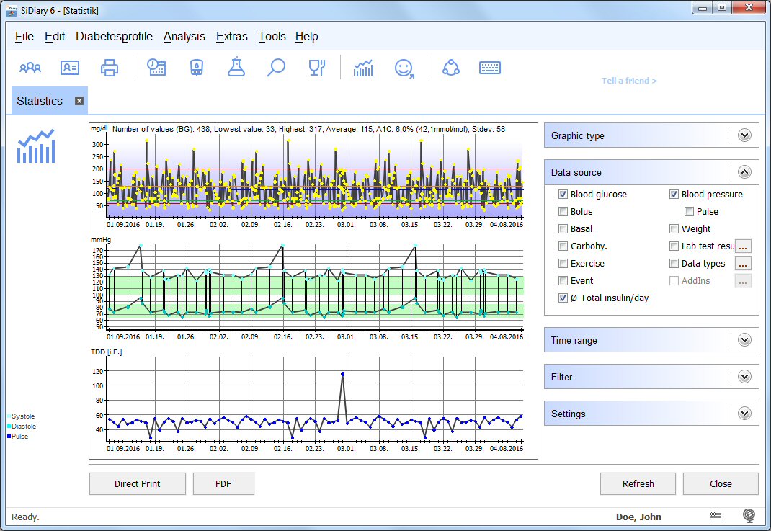The height and width of the screenshot is (531, 771).
Task: Open the statistics chart toolbar icon
Action: pos(363,68)
